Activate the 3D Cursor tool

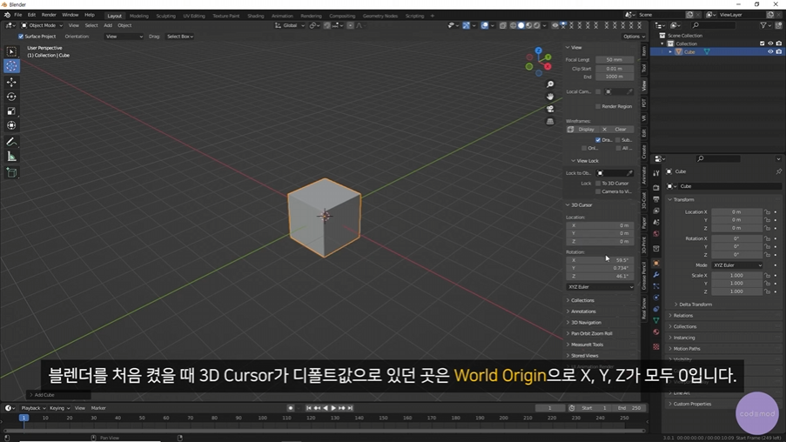11,66
